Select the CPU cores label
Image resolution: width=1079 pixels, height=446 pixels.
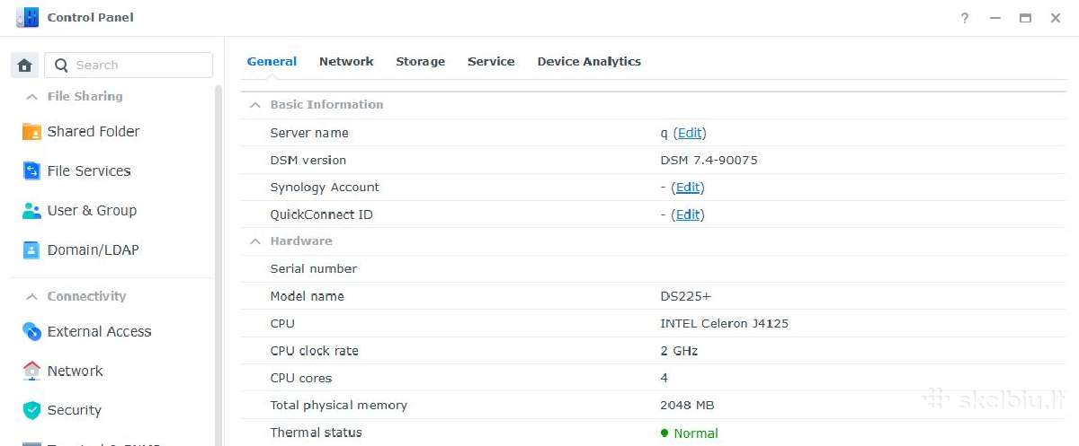301,379
